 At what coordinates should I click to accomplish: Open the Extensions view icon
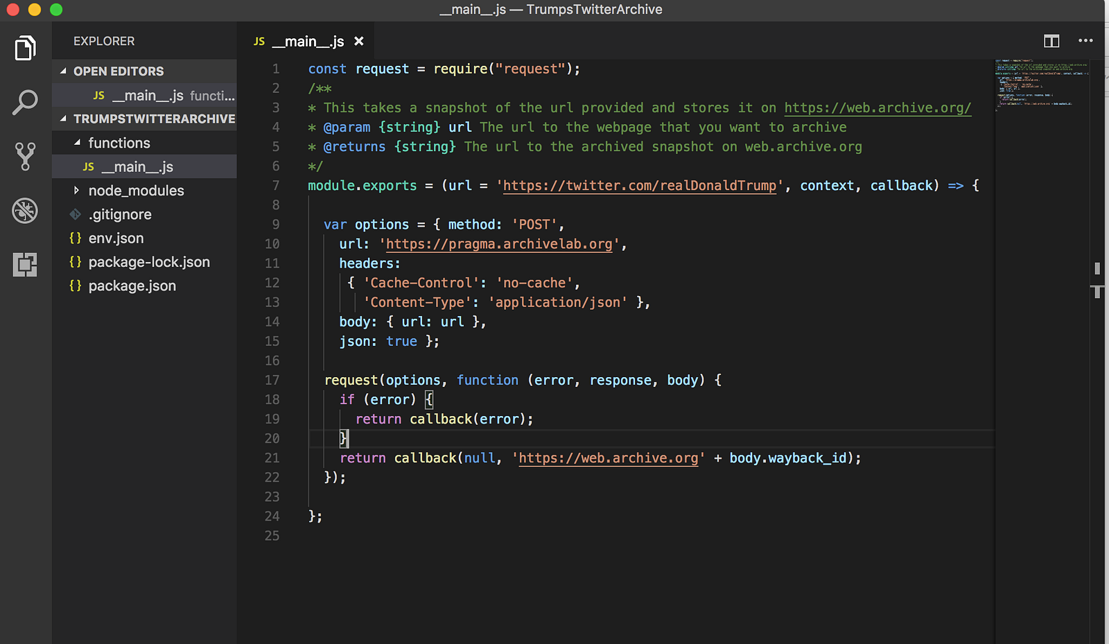[25, 265]
